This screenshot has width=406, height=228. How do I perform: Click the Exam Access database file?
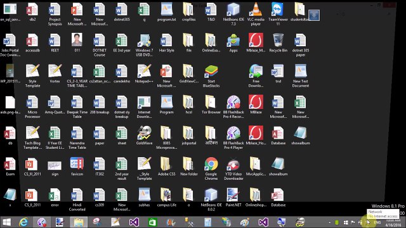pos(10,164)
